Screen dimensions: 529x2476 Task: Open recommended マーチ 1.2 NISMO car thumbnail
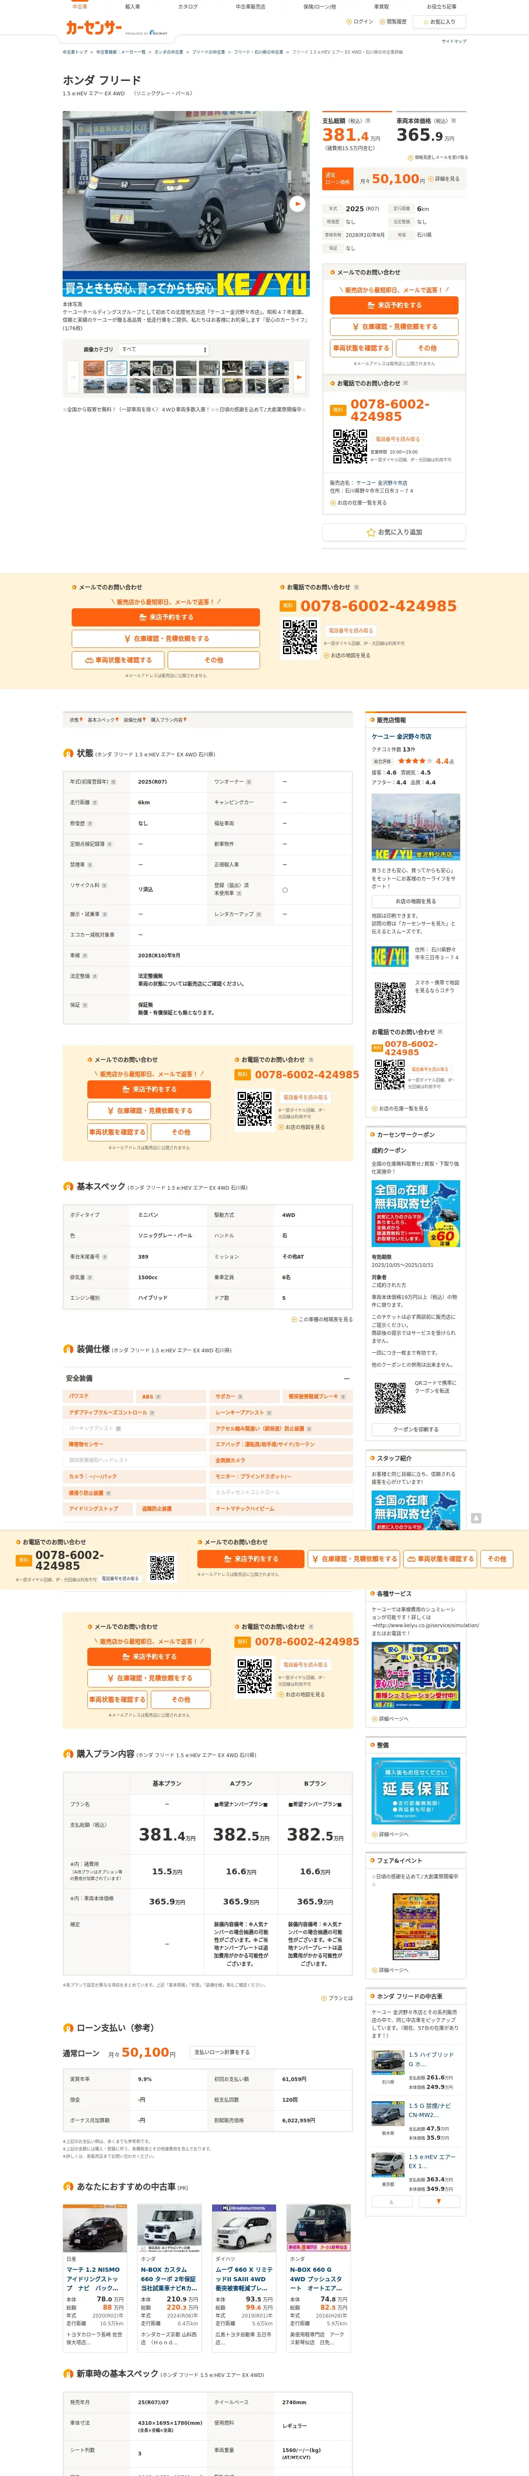[x=95, y=2228]
